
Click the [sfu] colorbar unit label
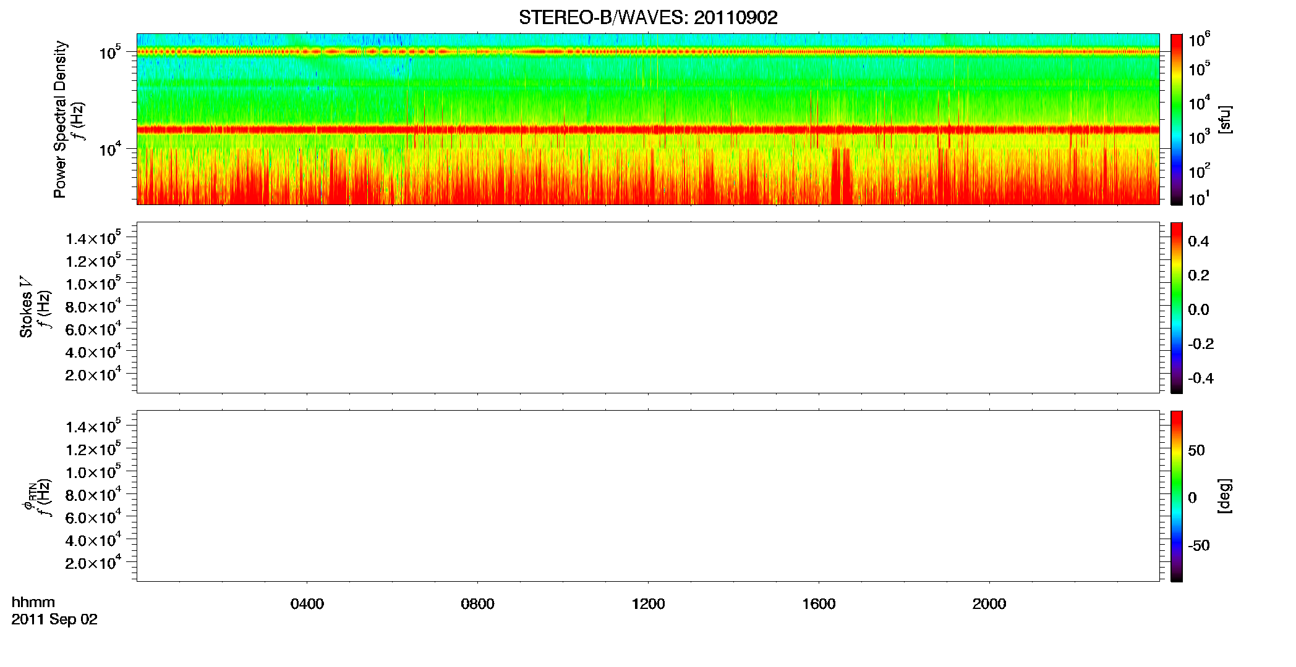tap(1224, 119)
